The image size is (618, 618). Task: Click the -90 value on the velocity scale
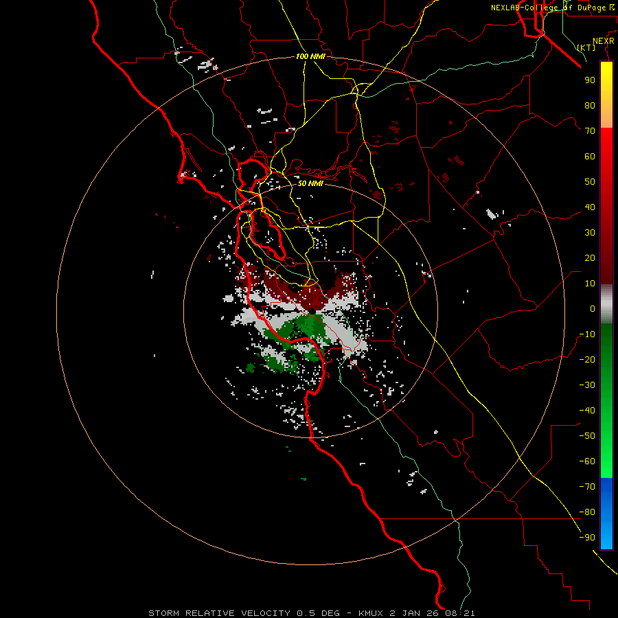click(x=587, y=538)
